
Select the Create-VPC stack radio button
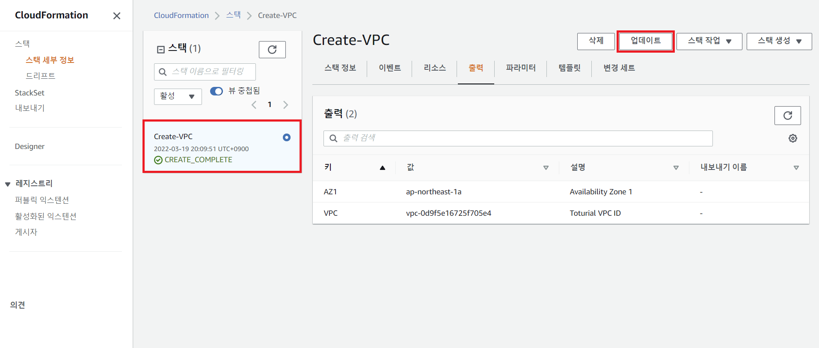pyautogui.click(x=287, y=137)
